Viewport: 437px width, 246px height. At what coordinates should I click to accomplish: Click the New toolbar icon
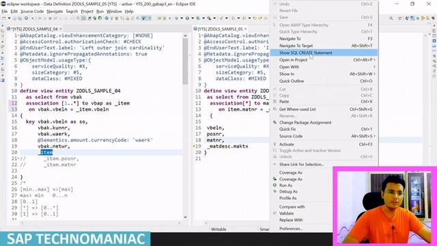(4, 18)
